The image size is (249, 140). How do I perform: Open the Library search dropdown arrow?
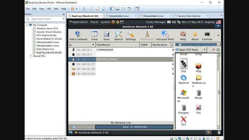pos(63,19)
